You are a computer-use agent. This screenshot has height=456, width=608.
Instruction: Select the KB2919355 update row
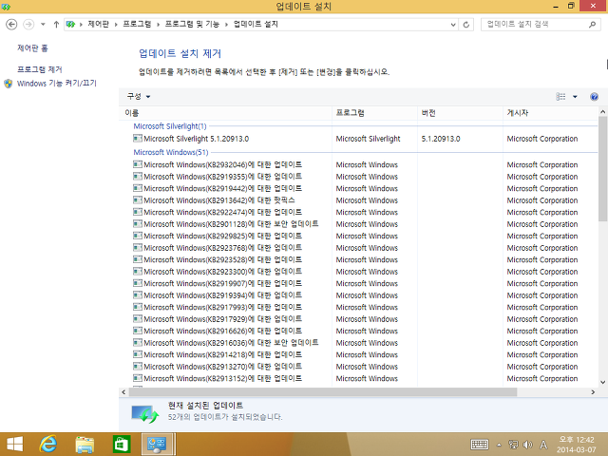pos(358,177)
